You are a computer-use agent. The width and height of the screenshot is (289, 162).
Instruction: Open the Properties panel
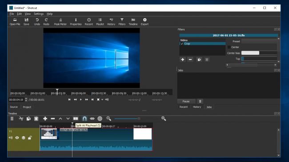76,22
